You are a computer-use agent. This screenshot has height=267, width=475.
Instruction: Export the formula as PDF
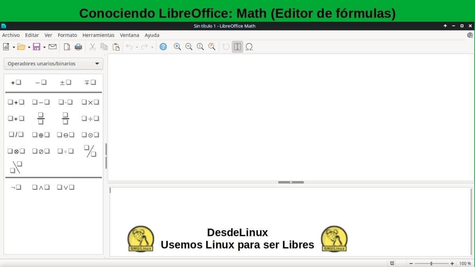[x=66, y=47]
